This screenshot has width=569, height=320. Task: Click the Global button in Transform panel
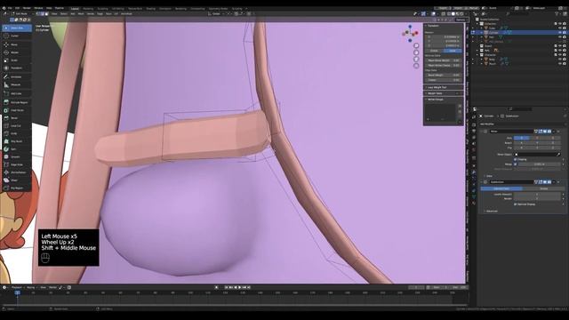(x=434, y=51)
